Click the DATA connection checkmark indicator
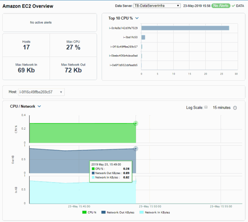Image resolution: width=248 pixels, height=222 pixels. (x=233, y=6)
